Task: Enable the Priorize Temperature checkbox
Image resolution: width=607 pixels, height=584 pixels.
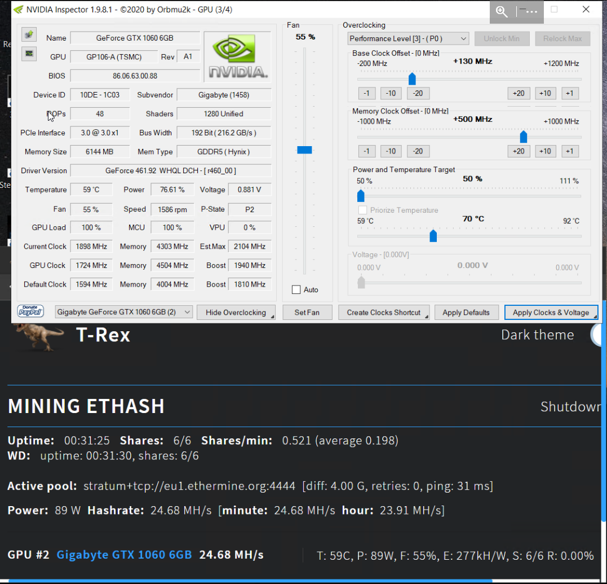Action: 362,210
